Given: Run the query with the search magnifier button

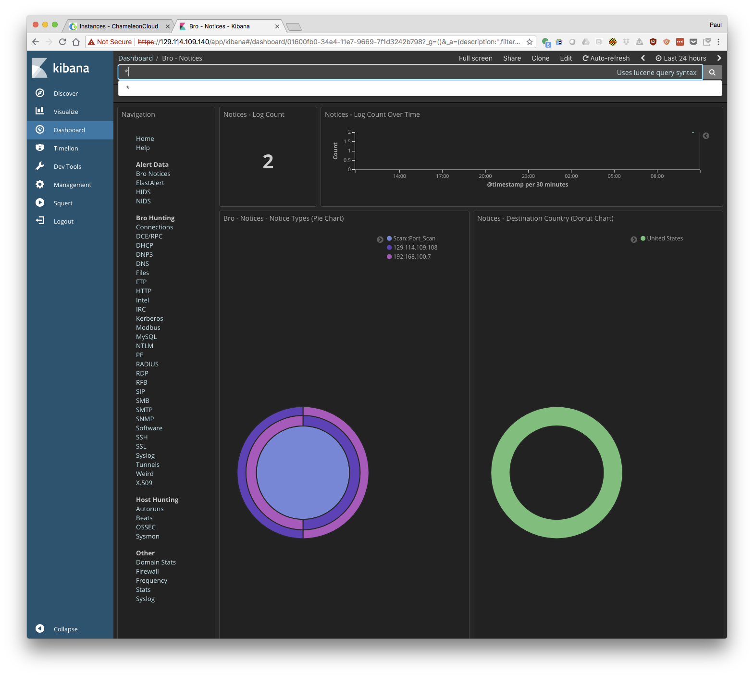Looking at the screenshot, I should (712, 72).
